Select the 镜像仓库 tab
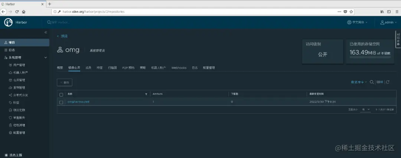Image resolution: width=401 pixels, height=158 pixels. click(x=74, y=68)
